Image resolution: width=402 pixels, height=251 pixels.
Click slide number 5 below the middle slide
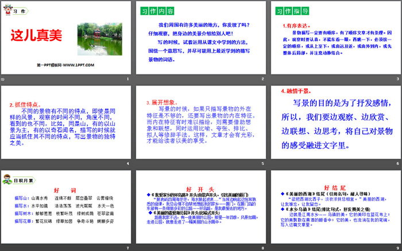coord(262,163)
